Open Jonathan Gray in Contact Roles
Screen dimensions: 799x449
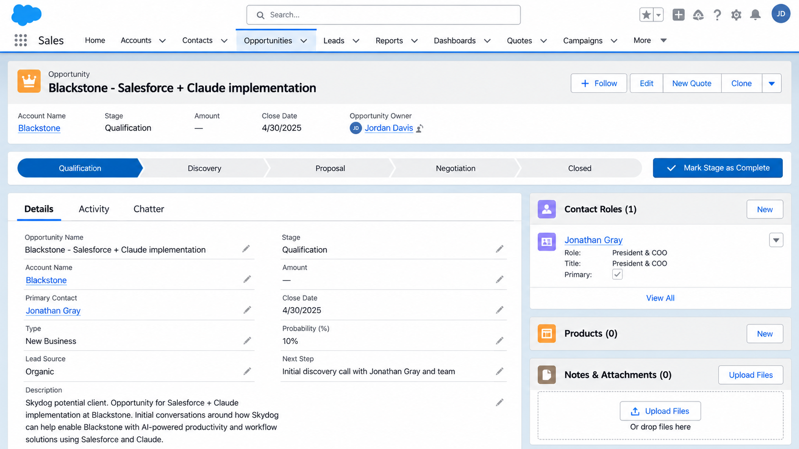pyautogui.click(x=594, y=240)
